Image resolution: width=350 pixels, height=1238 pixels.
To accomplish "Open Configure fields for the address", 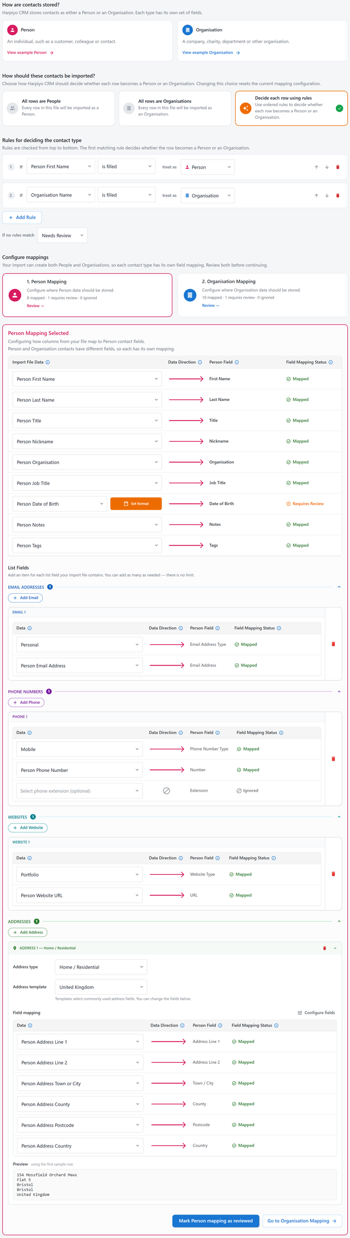I will click(x=316, y=1013).
